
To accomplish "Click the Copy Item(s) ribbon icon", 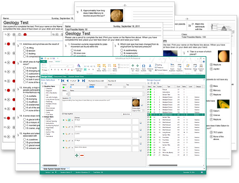I will pyautogui.click(x=104, y=68).
